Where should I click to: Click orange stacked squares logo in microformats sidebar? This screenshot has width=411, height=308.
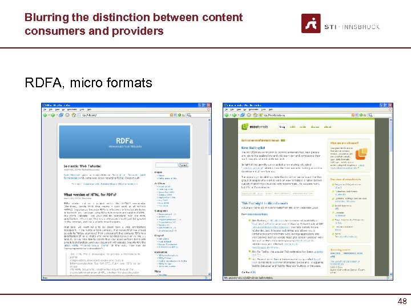click(361, 154)
